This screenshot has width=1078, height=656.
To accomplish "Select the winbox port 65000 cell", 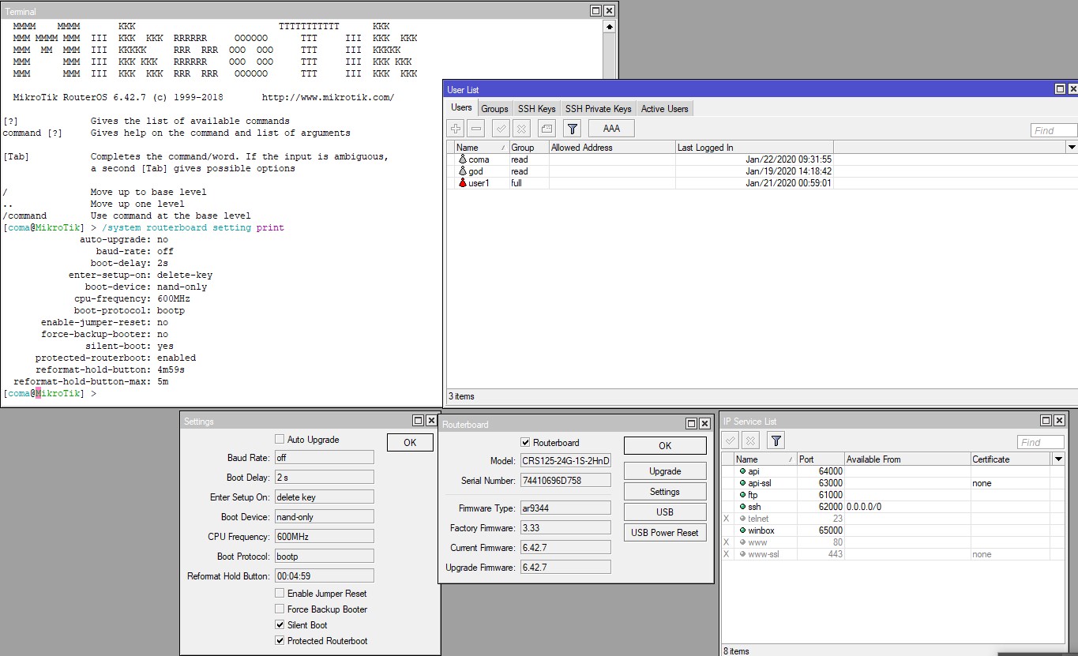I will [x=820, y=530].
